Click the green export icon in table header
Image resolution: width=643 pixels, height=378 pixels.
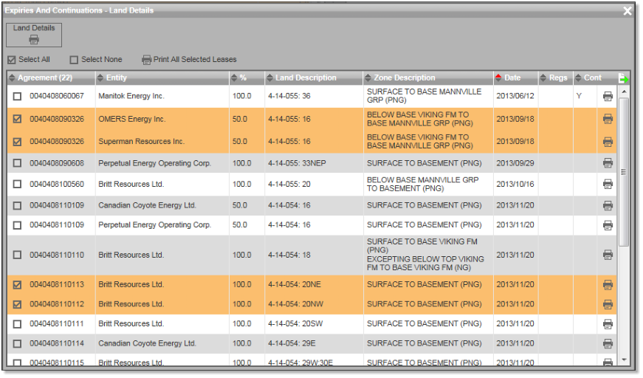[622, 78]
